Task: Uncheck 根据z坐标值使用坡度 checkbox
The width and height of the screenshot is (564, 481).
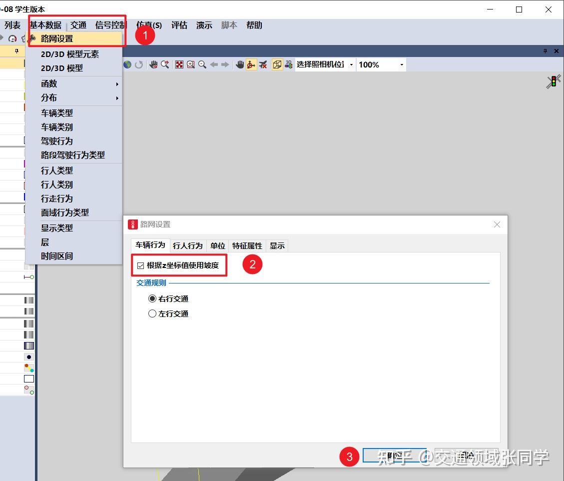Action: click(x=140, y=265)
